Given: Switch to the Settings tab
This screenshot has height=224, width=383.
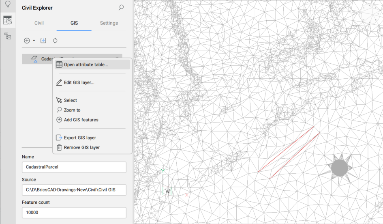Looking at the screenshot, I should 109,23.
